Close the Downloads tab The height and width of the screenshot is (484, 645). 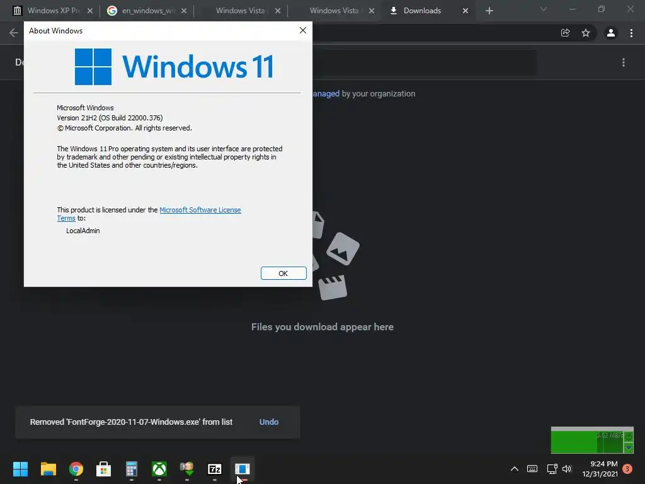click(465, 11)
